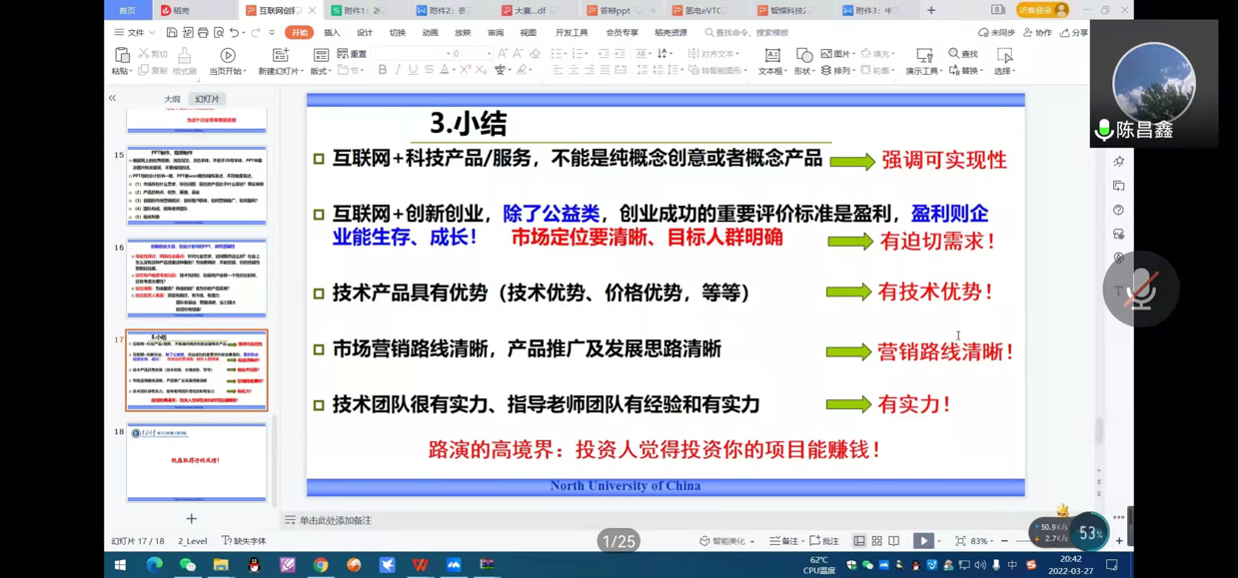This screenshot has width=1238, height=578.
Task: Click the Bold formatting icon
Action: coord(383,71)
